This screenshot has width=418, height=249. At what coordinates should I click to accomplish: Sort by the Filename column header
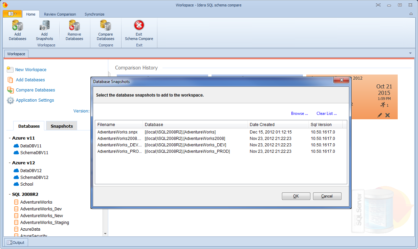click(x=119, y=124)
